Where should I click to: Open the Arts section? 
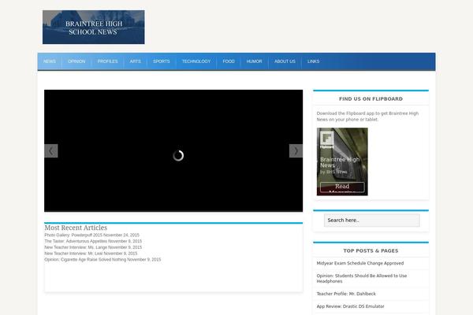pos(136,61)
